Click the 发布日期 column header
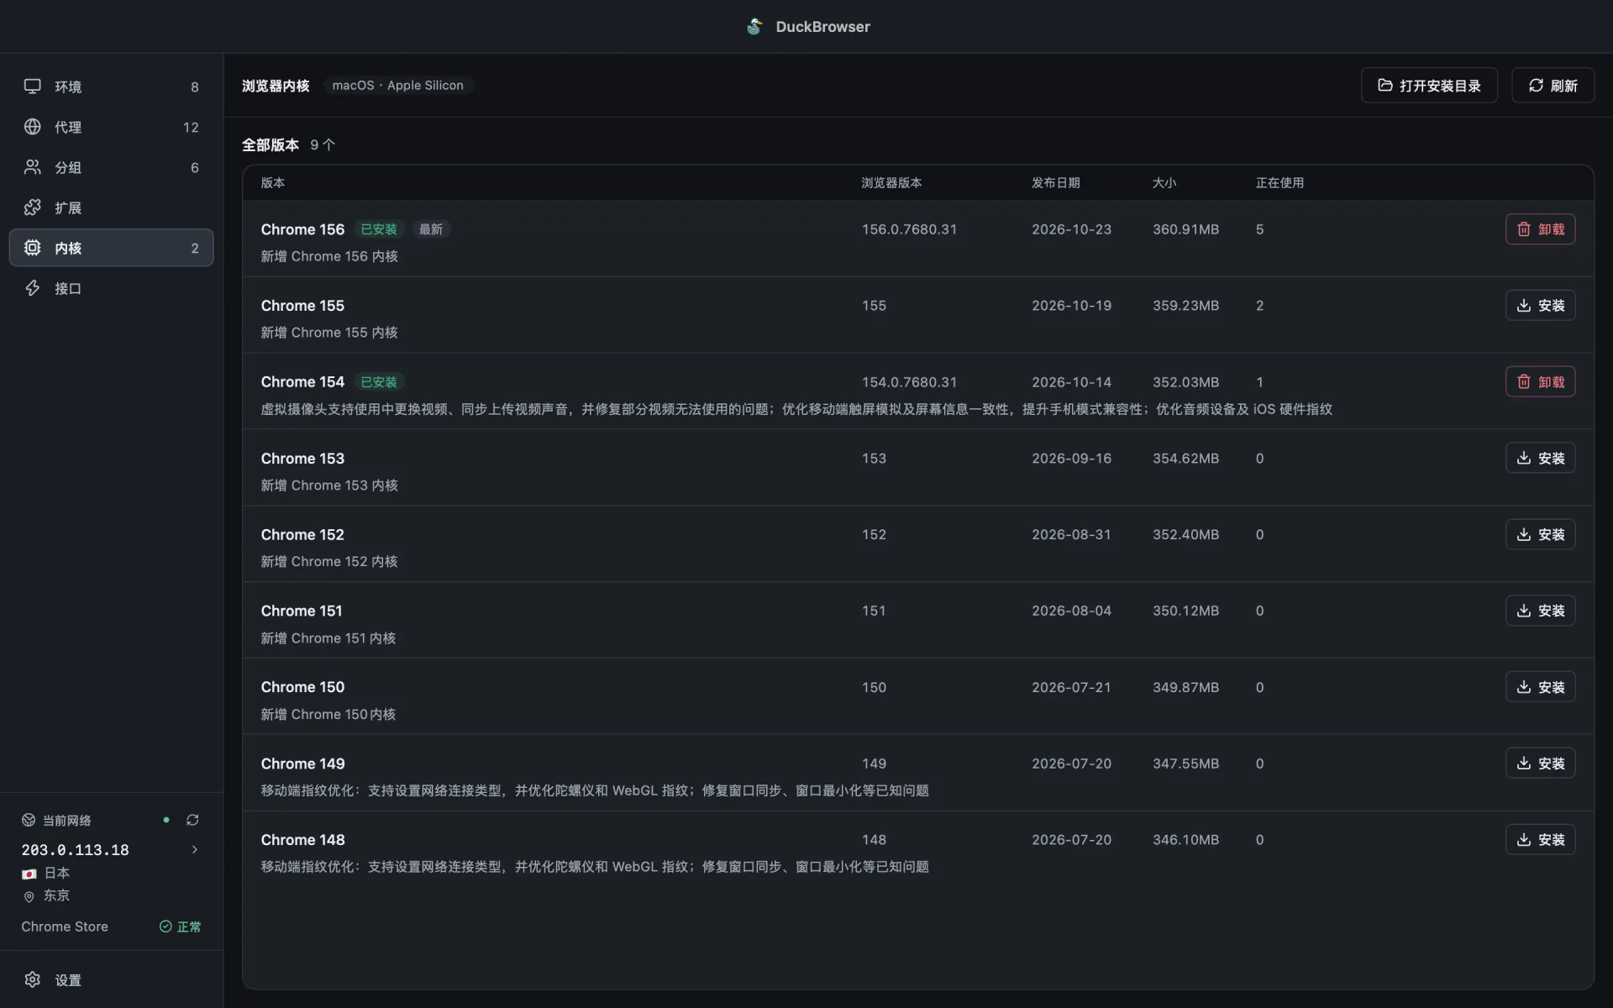The image size is (1613, 1008). tap(1055, 183)
